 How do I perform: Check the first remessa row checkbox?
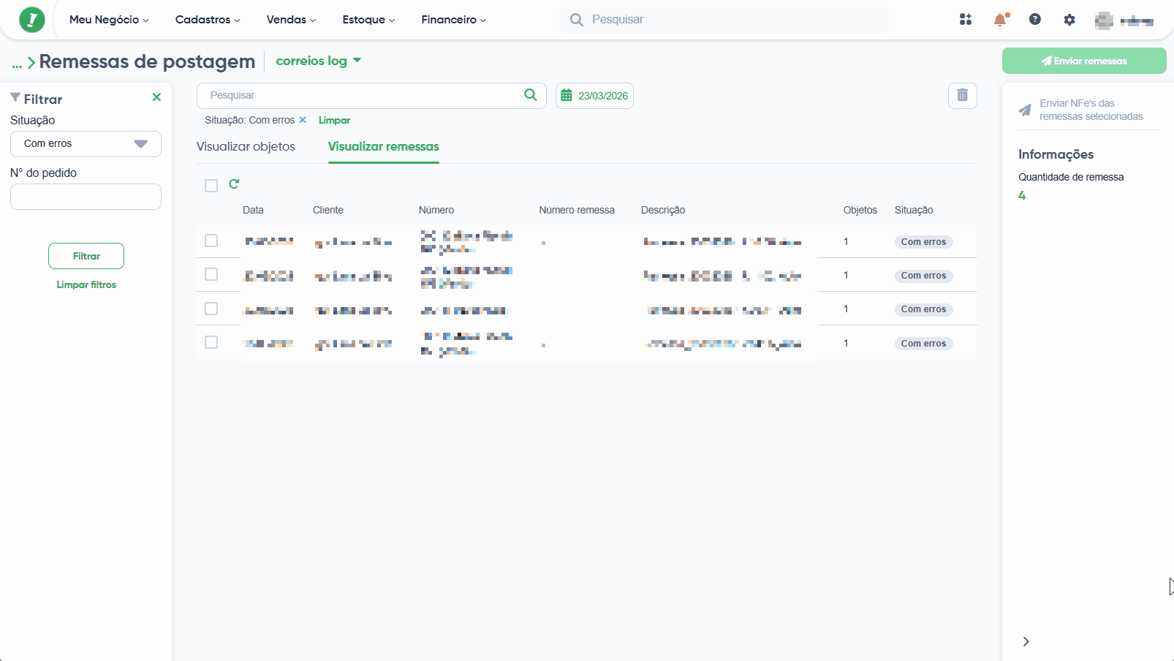click(x=211, y=241)
